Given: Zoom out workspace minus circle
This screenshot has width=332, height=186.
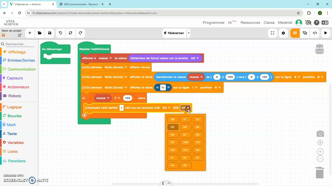Looking at the screenshot, I should (320, 159).
